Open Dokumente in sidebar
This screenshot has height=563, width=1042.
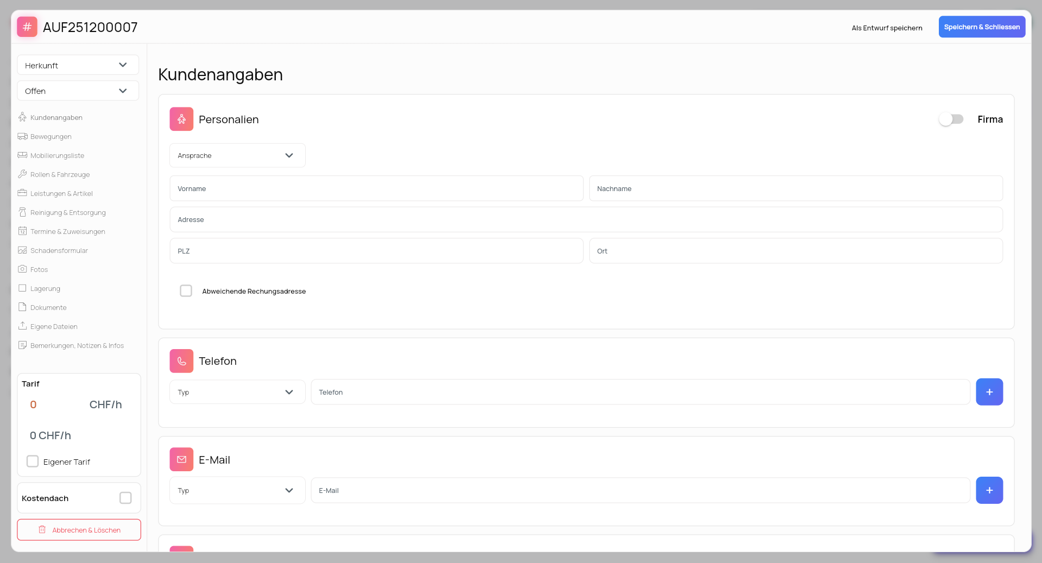[48, 308]
